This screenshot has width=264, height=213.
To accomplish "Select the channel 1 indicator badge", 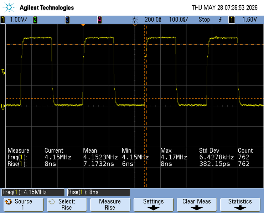I will [3, 20].
